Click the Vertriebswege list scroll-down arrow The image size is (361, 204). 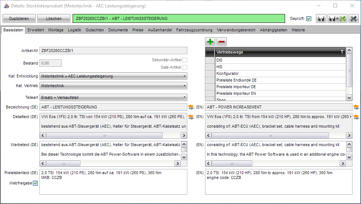[x=349, y=98]
